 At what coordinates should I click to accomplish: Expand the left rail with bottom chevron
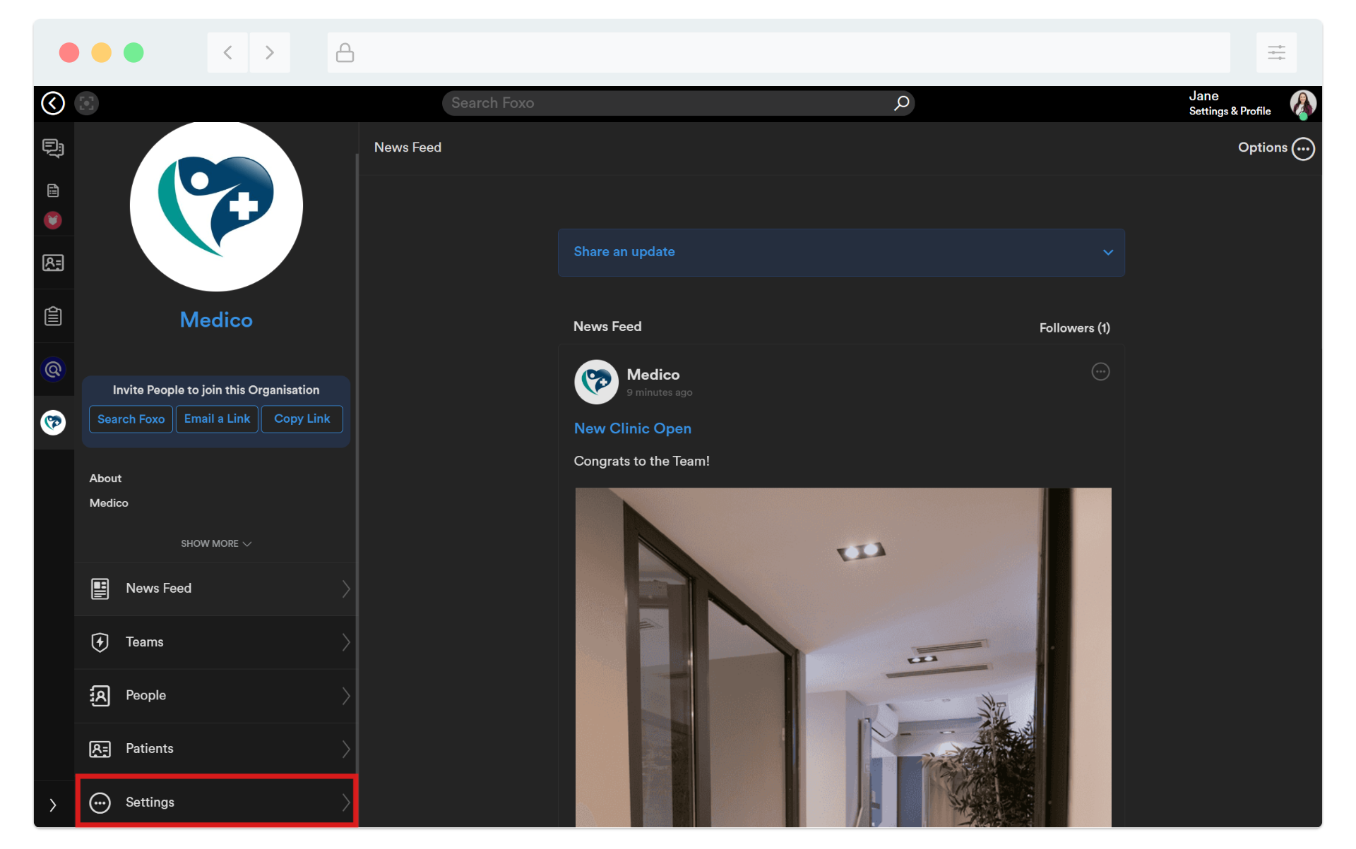coord(53,805)
